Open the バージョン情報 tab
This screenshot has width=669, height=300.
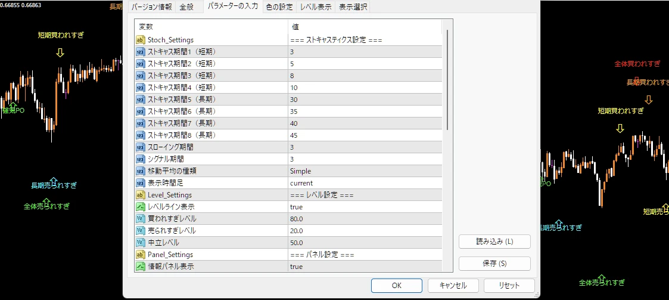(151, 7)
